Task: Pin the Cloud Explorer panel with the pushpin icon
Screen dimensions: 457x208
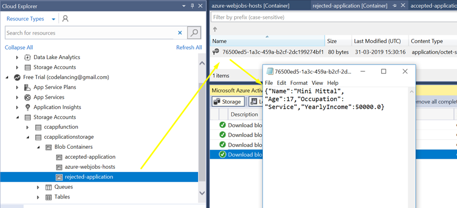Action: (x=192, y=6)
